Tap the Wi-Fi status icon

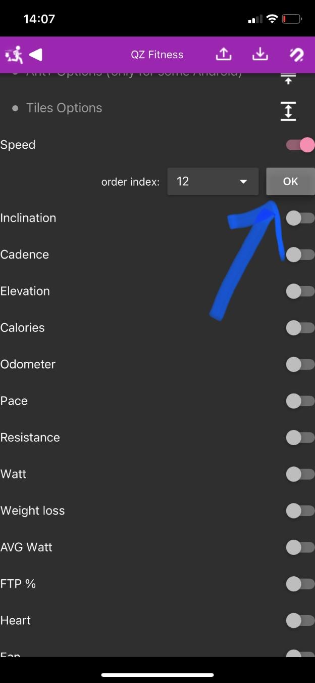click(x=272, y=19)
